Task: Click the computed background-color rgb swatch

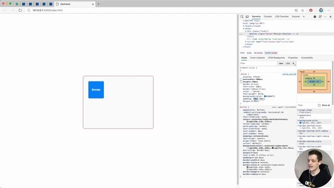Action: (301, 123)
